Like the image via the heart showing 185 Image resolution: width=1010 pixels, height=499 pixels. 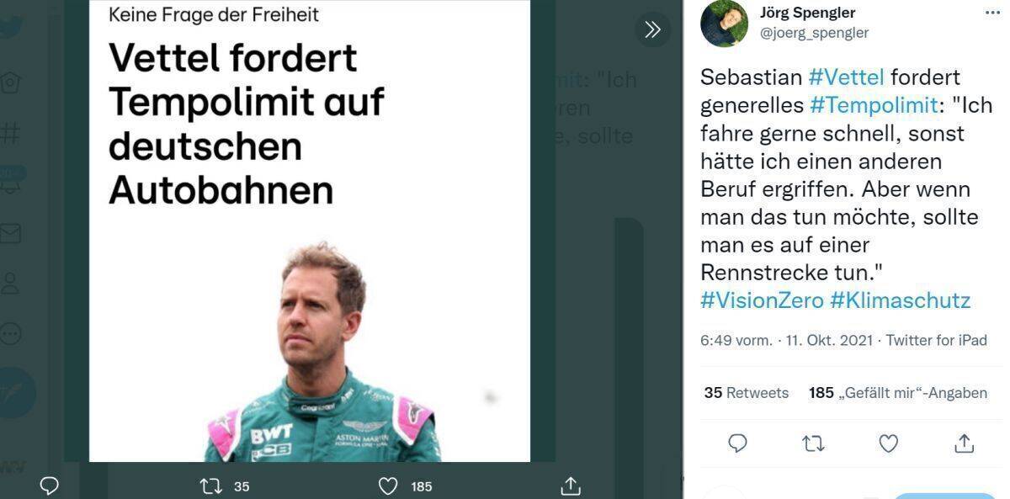tap(387, 486)
